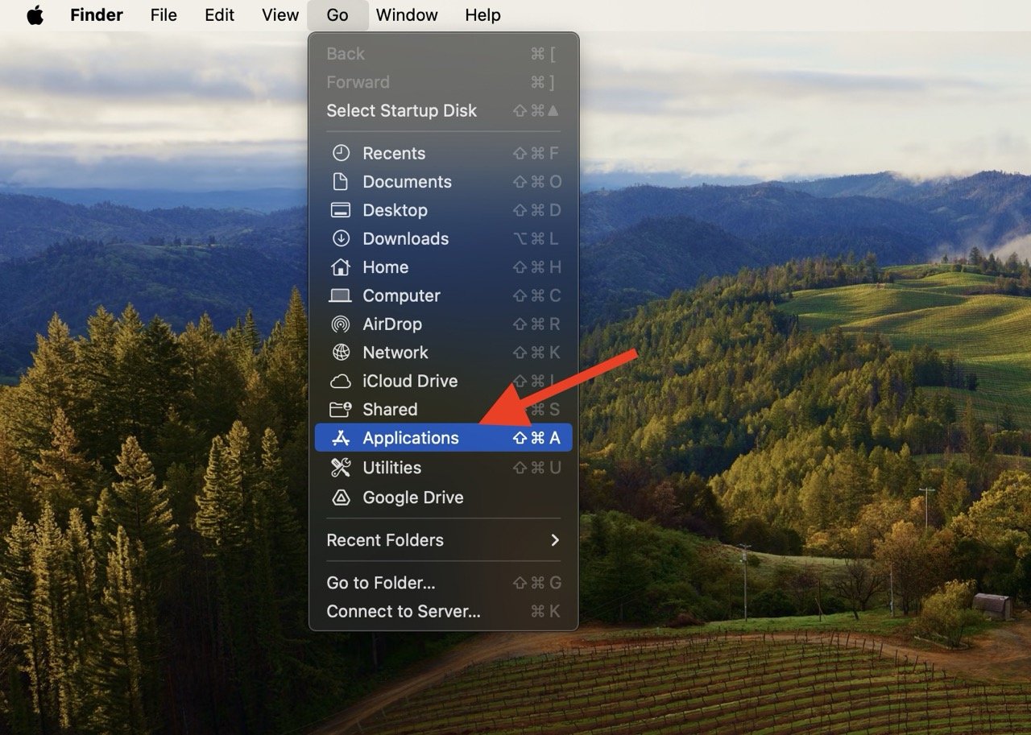The image size is (1031, 735).
Task: Click the Desktop icon in Go menu
Action: pyautogui.click(x=341, y=210)
